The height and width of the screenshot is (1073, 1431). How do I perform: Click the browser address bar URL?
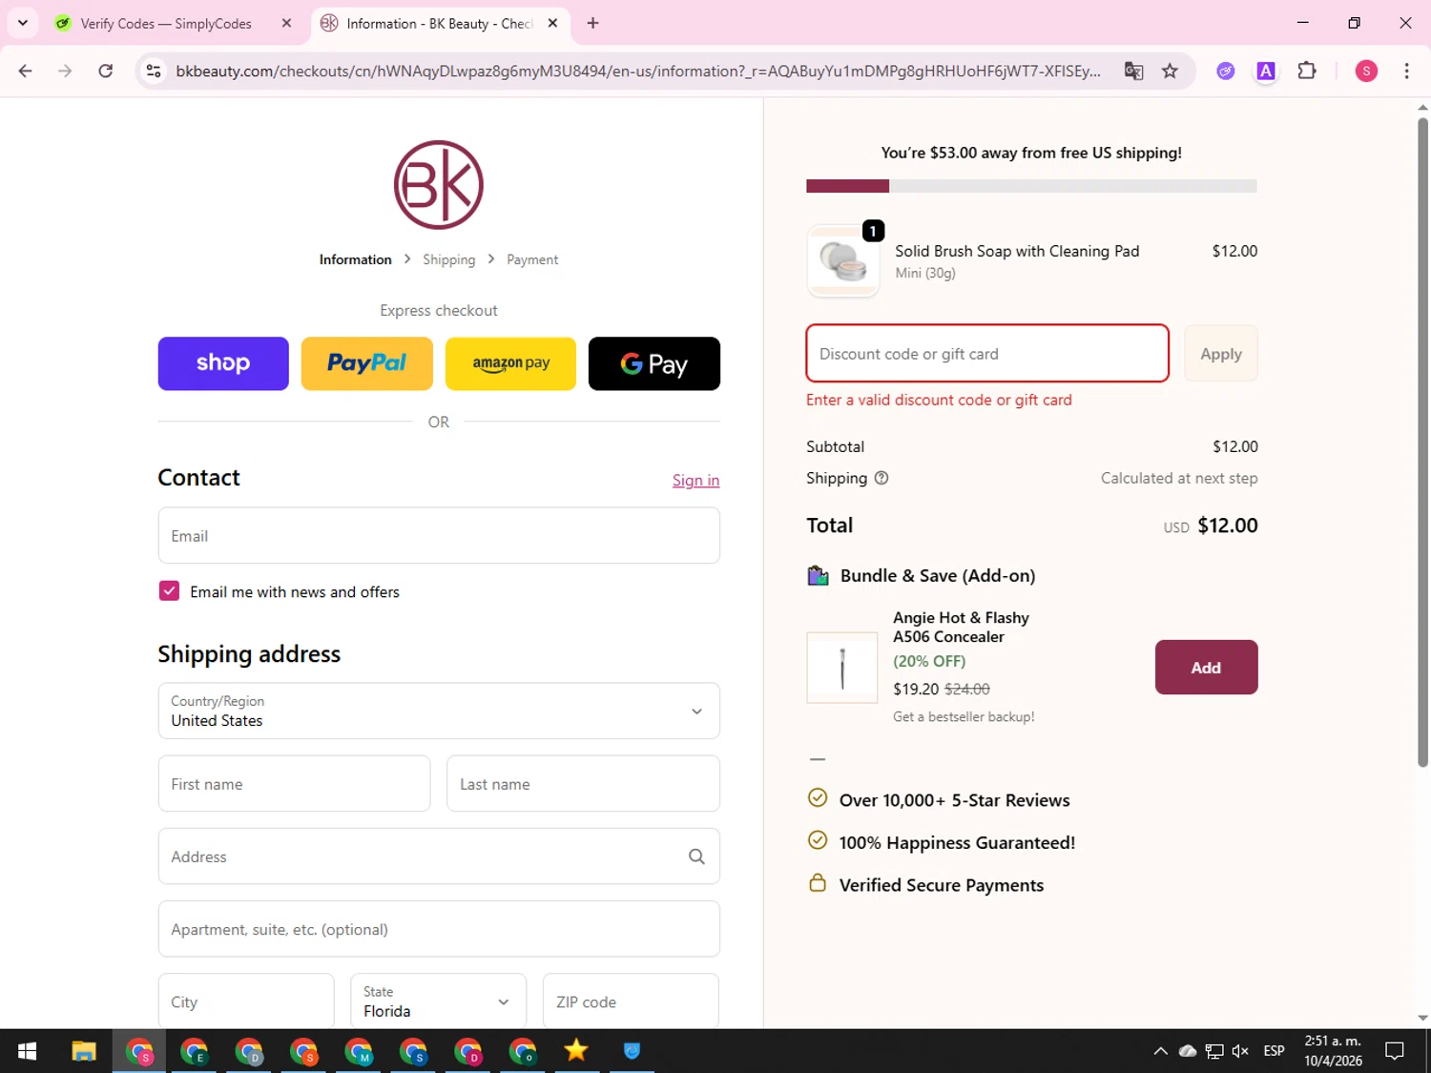[637, 71]
